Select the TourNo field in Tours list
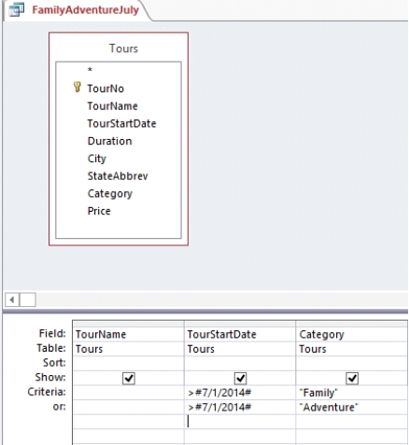Image resolution: width=409 pixels, height=445 pixels. (106, 89)
